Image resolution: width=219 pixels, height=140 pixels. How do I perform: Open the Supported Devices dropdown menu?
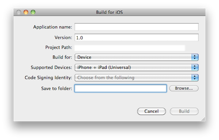[137, 67]
